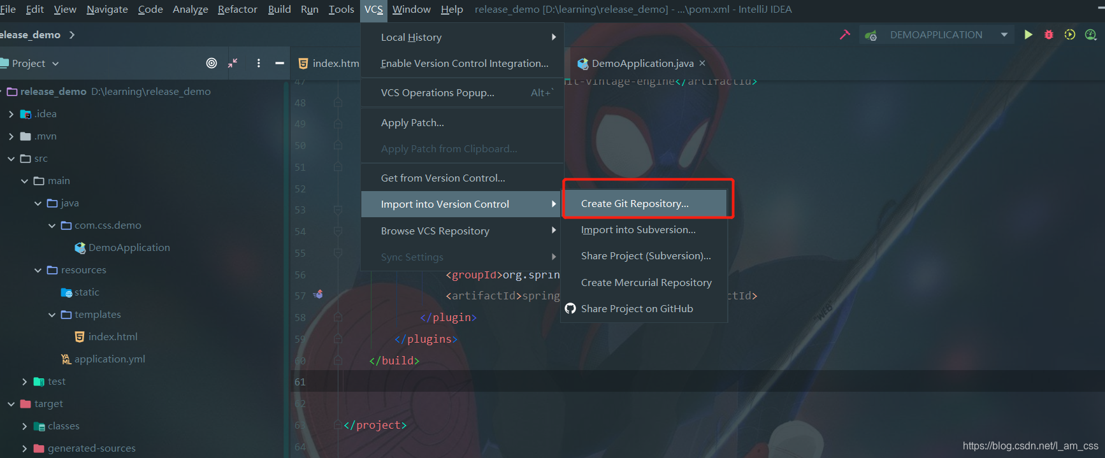The image size is (1105, 458).
Task: Close the DemoApplication.java tab
Action: 702,63
